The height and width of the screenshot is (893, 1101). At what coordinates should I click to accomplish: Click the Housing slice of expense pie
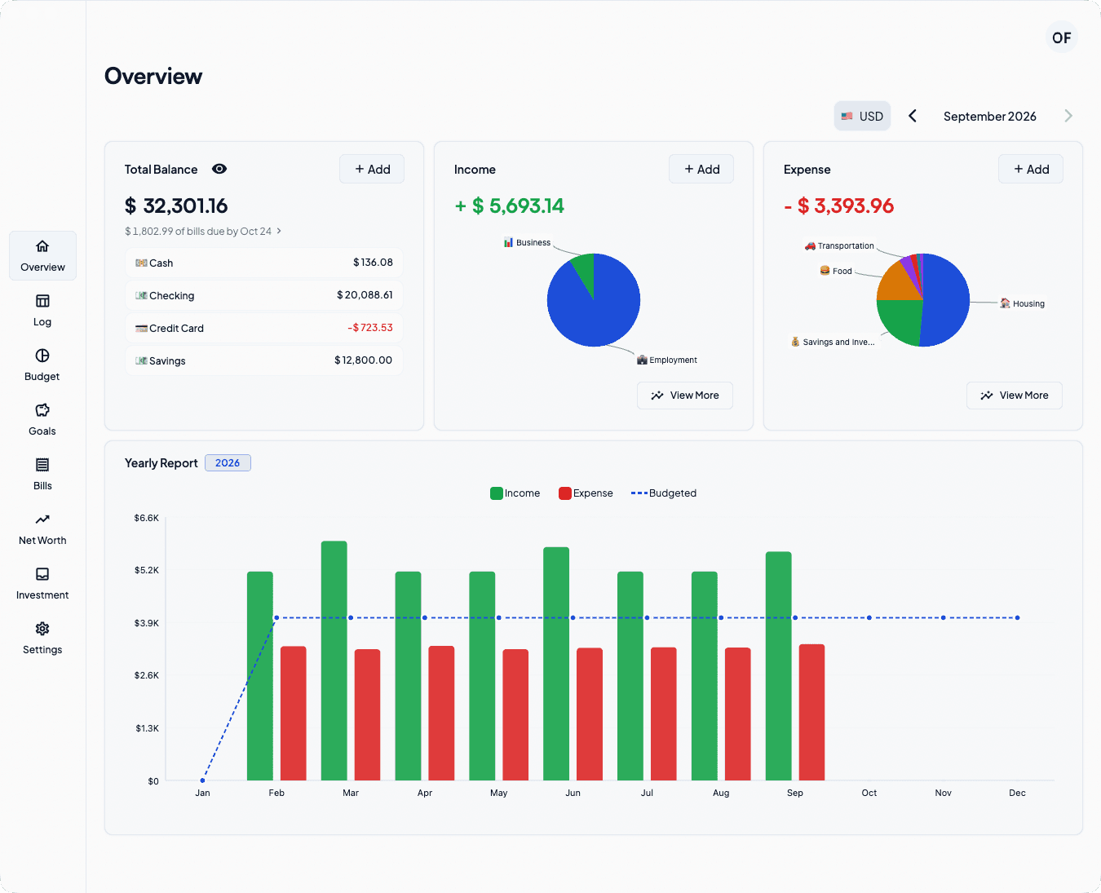coord(946,300)
